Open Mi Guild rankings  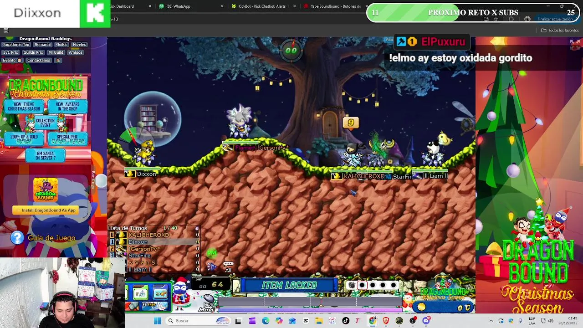point(56,52)
